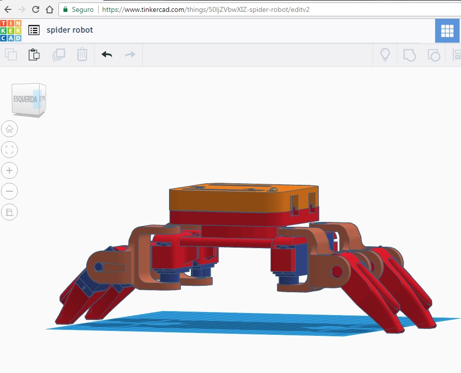Click the 'spider robot' design title

tap(70, 30)
